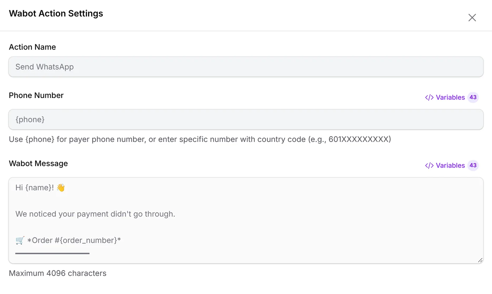Screen dimensions: 492x294
Task: Click the 43 badge beside Wabot Message Variables
Action: coord(473,165)
